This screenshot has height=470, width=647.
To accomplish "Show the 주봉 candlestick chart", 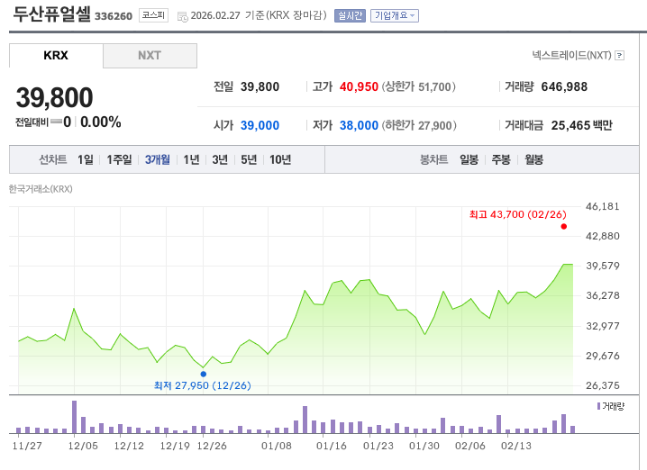I will pyautogui.click(x=501, y=159).
